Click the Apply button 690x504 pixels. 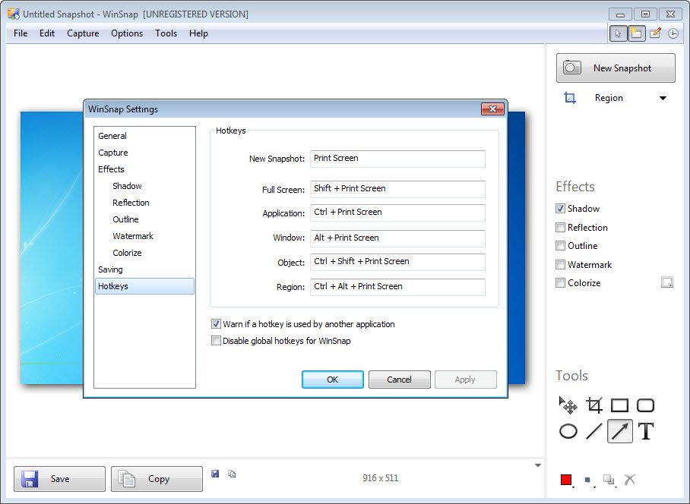pos(466,380)
